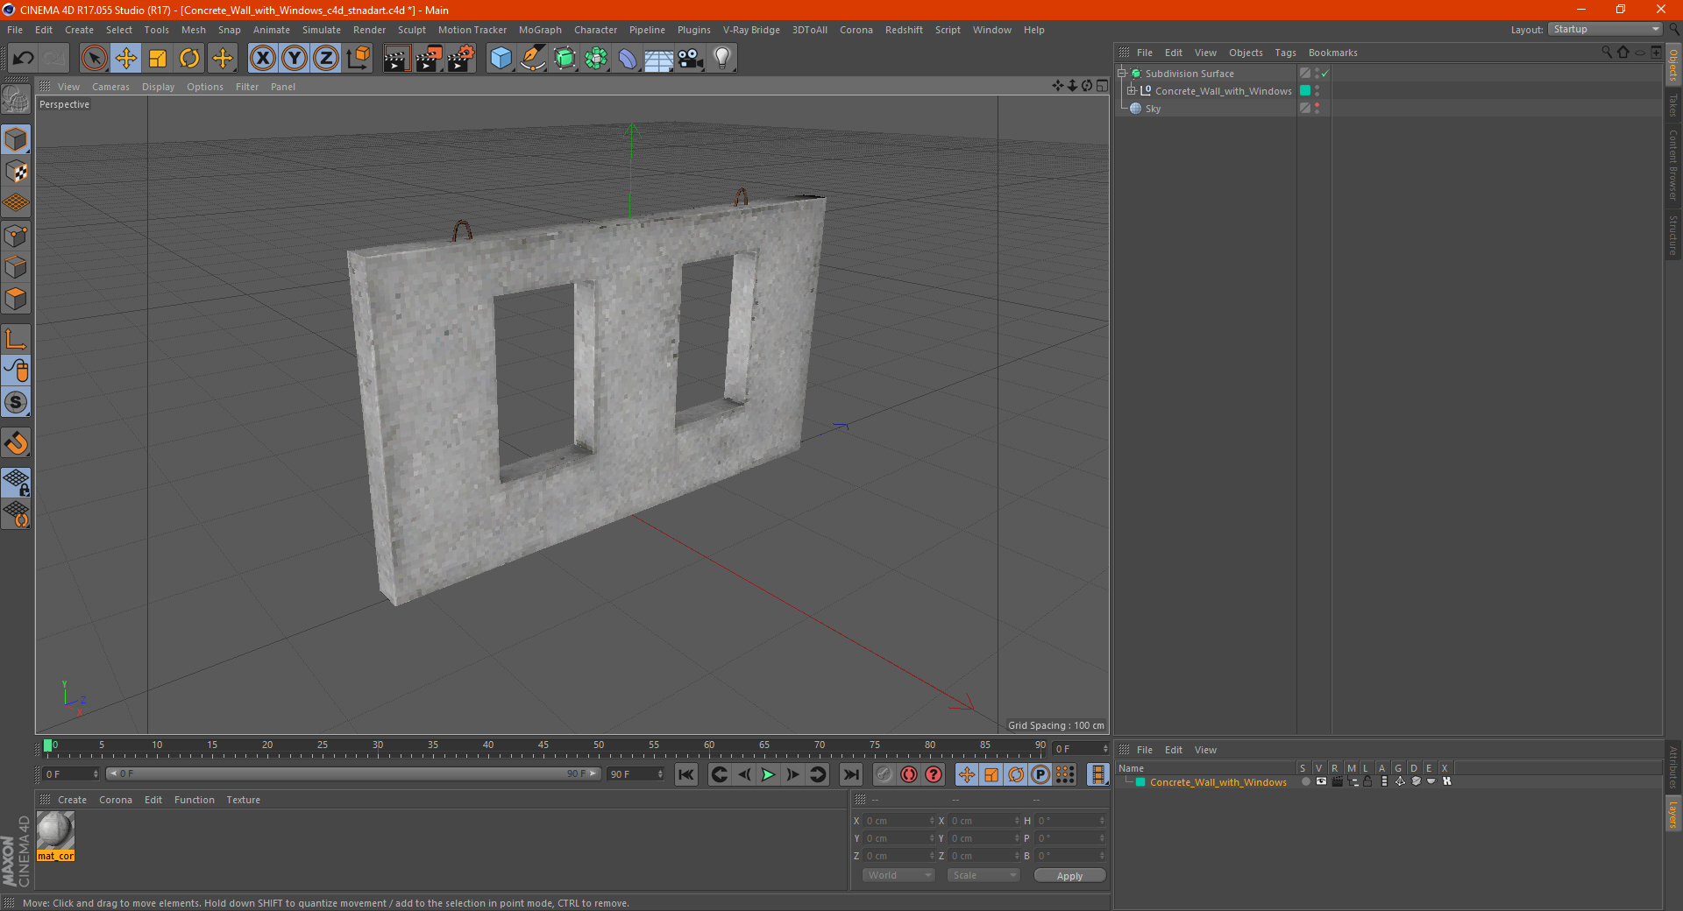1683x911 pixels.
Task: Add a Floor environment object
Action: pos(658,59)
